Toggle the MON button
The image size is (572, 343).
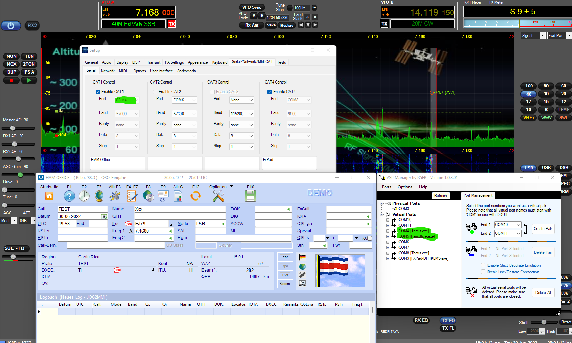(x=11, y=56)
